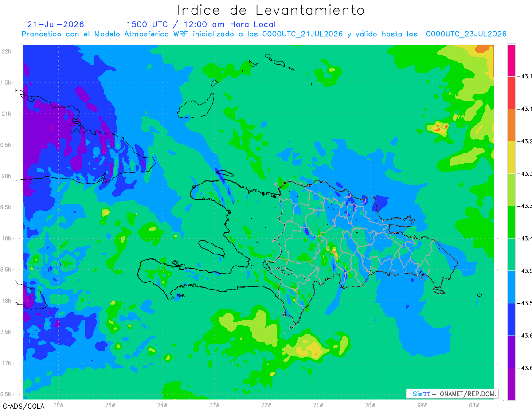
Task: Click the 'ONAMET/REP.DOM.' attribution box
Action: [x=452, y=394]
